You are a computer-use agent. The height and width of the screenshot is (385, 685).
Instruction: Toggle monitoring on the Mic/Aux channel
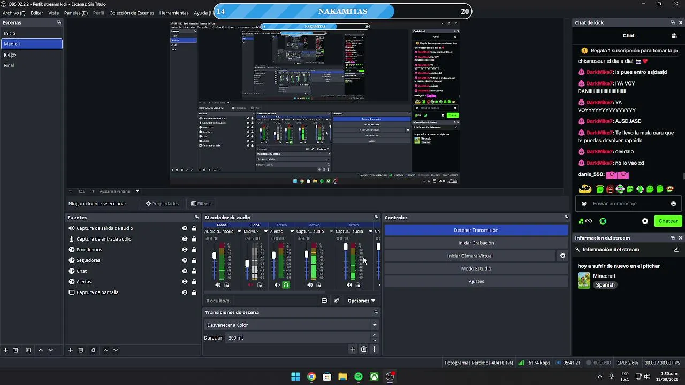point(260,285)
